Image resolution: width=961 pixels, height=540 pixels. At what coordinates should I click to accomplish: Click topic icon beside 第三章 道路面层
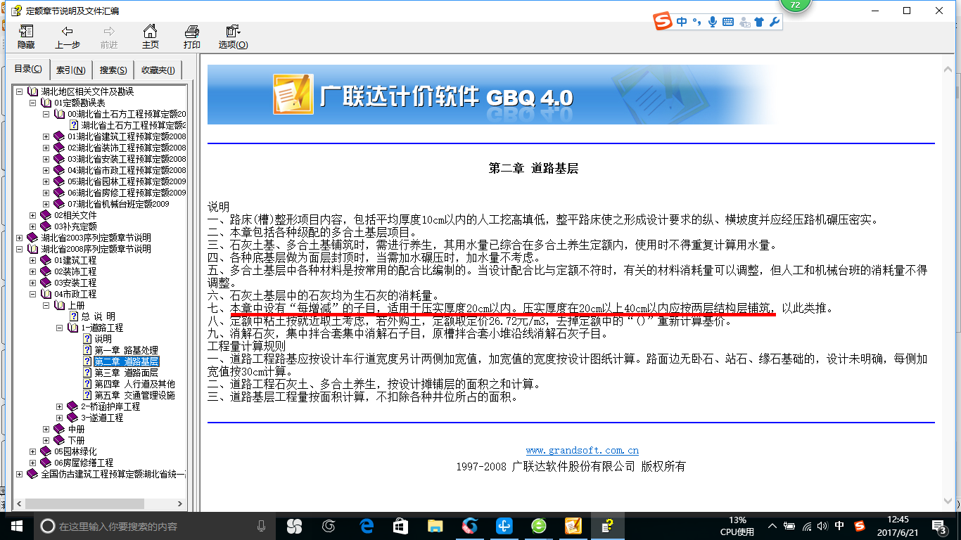tap(87, 373)
